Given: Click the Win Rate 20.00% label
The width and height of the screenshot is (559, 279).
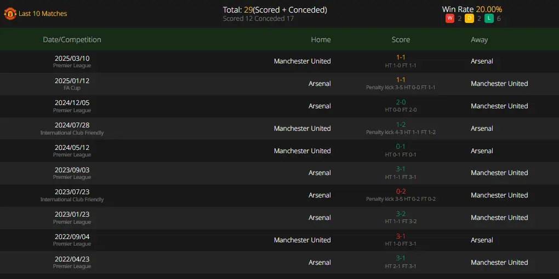Looking at the screenshot, I should (x=472, y=9).
